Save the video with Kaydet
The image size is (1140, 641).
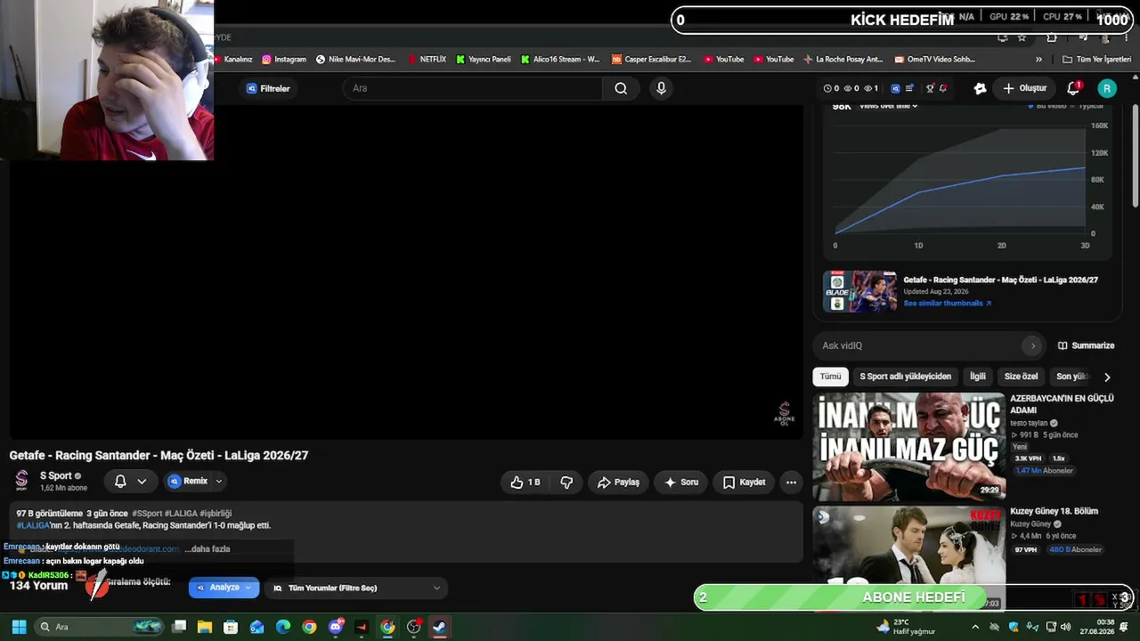tap(744, 482)
